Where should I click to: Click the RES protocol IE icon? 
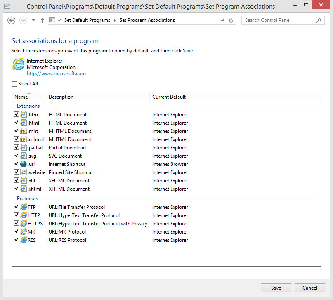pos(24,240)
